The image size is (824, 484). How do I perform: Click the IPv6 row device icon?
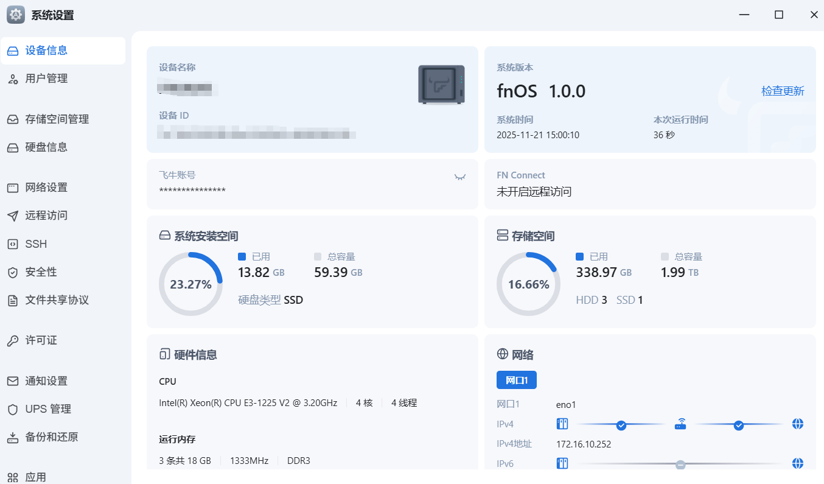point(562,463)
